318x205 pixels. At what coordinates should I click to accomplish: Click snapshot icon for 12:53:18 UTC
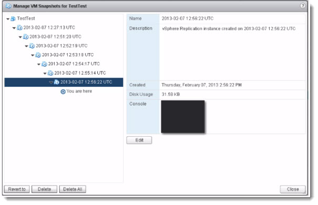[38, 55]
